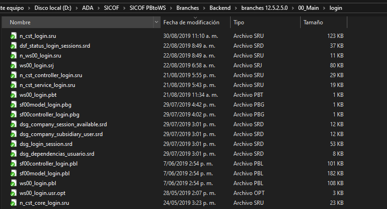
Task: Expand the breadcrumb chevron after Backend
Action: 236,8
